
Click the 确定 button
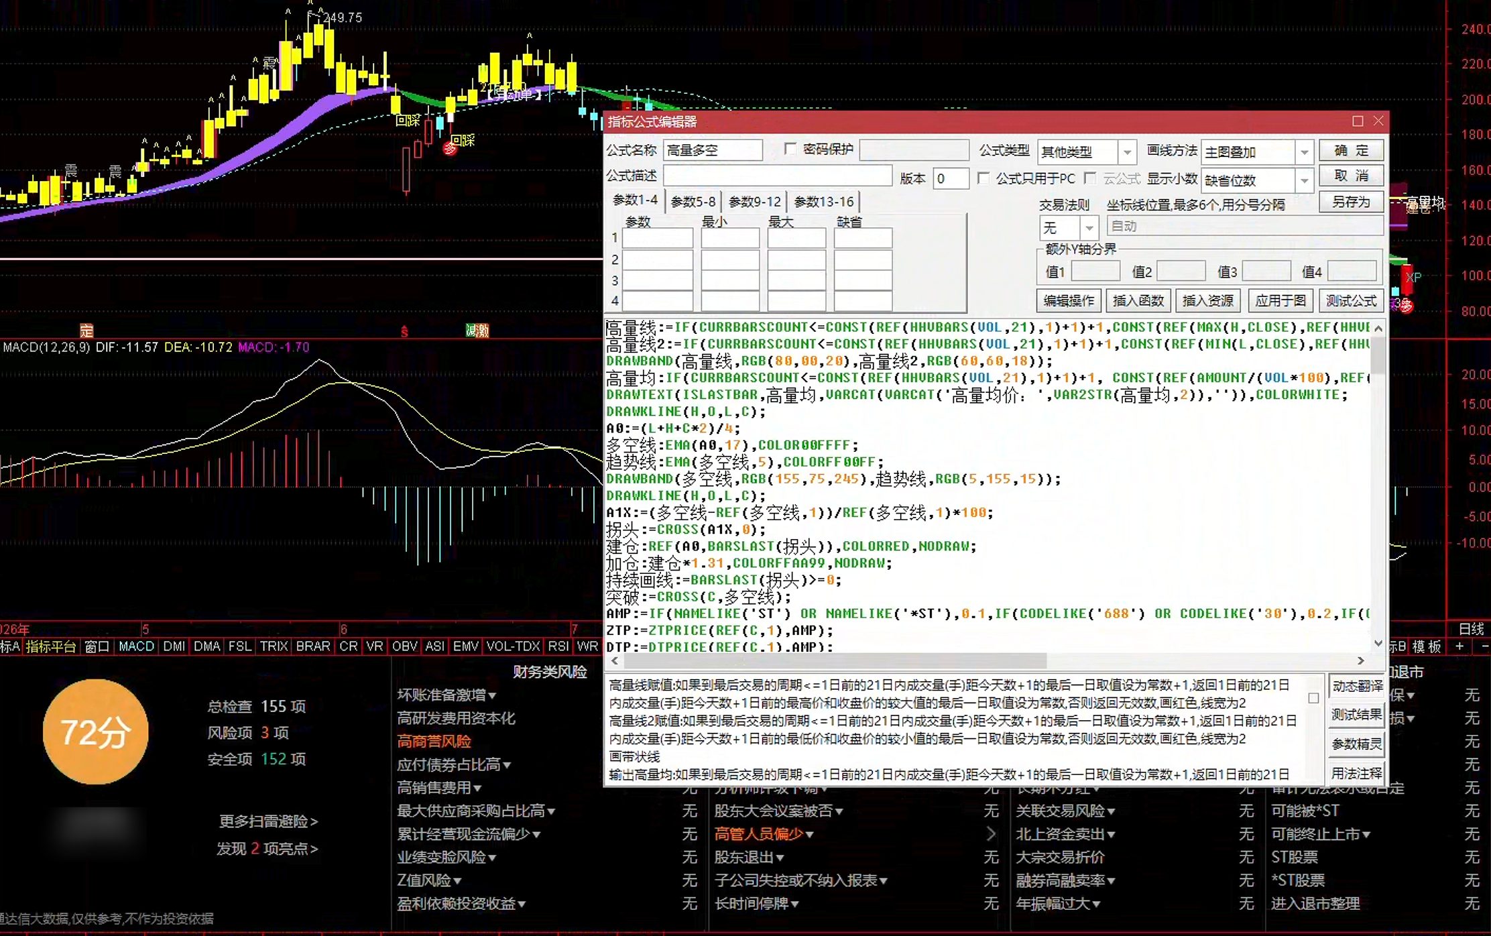click(x=1351, y=151)
